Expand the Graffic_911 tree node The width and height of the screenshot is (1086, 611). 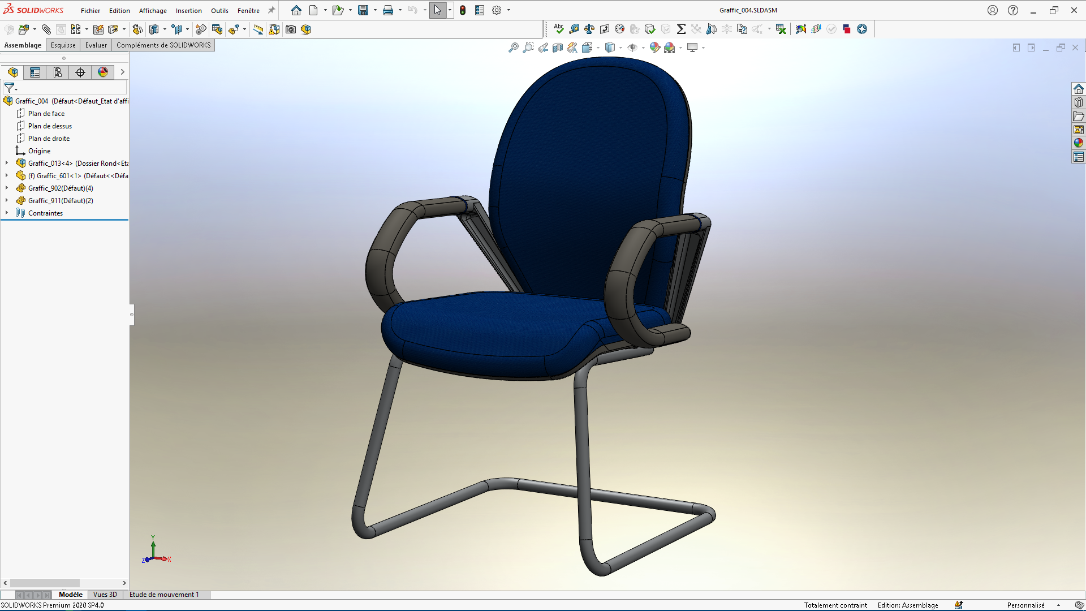click(x=7, y=200)
